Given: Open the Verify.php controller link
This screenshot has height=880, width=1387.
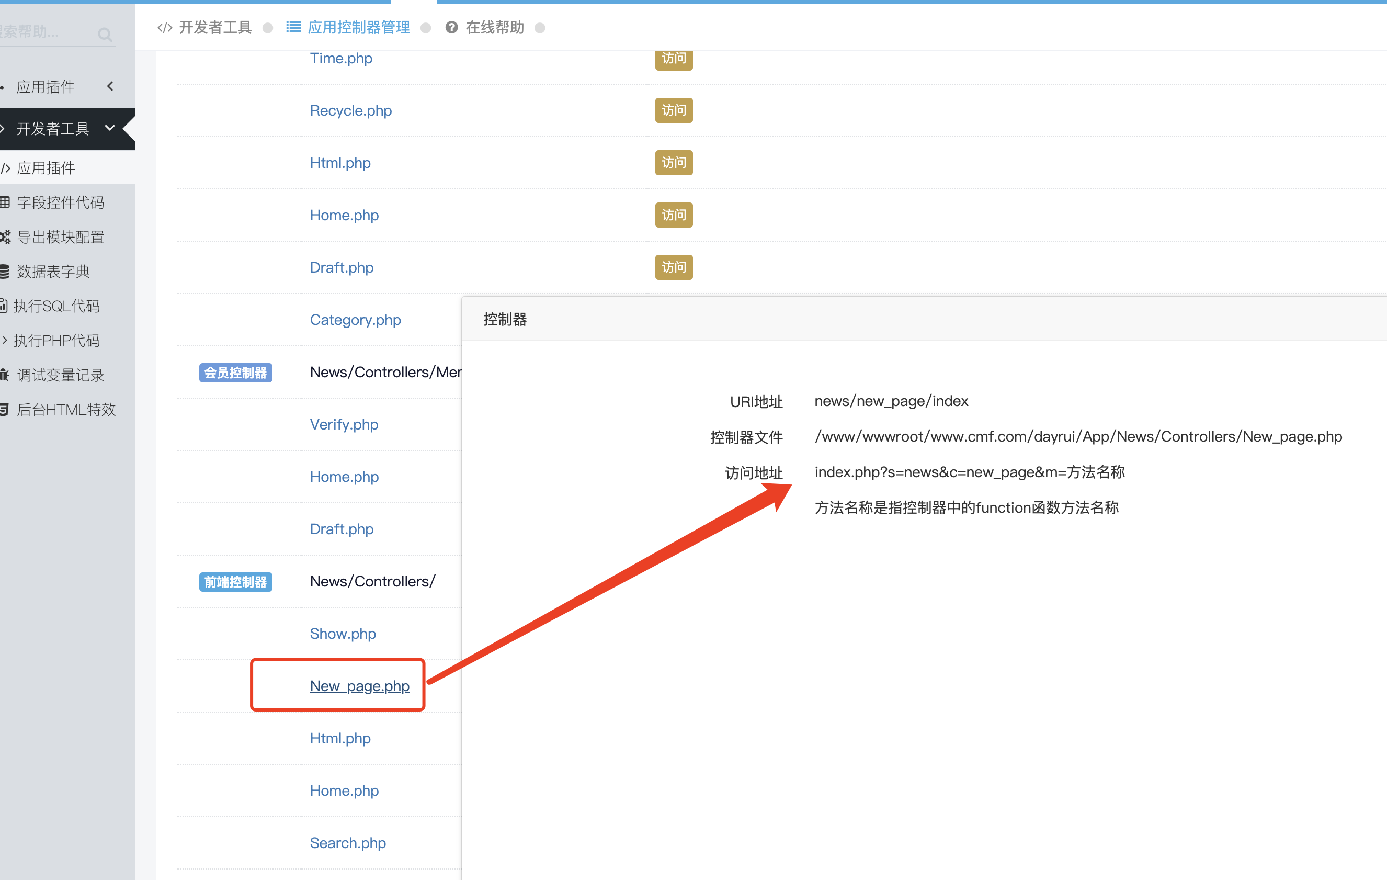Looking at the screenshot, I should (344, 424).
